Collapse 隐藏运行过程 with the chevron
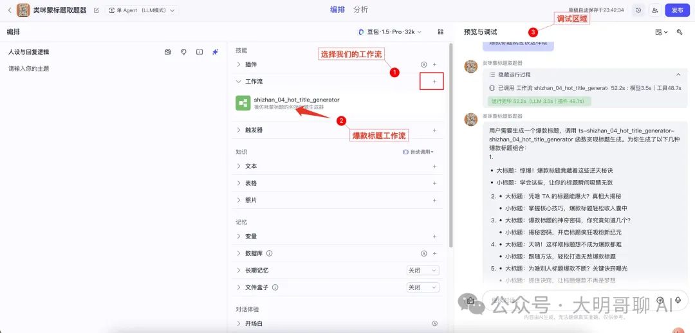 (x=678, y=75)
